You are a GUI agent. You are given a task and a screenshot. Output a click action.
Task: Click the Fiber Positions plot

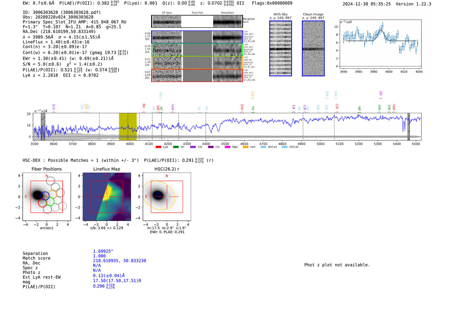[x=47, y=197]
